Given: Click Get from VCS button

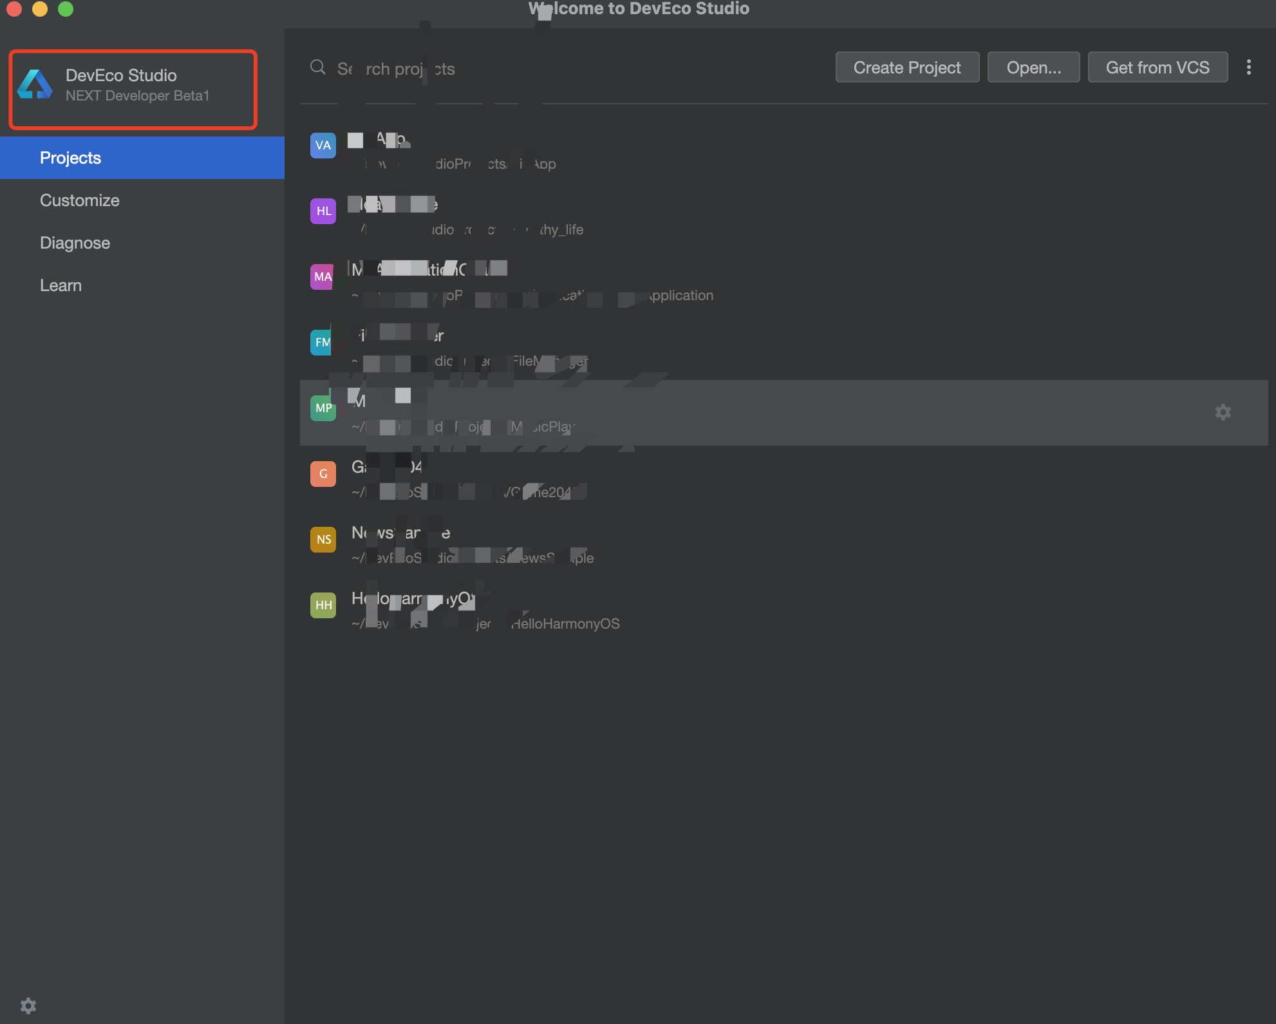Looking at the screenshot, I should [x=1157, y=68].
